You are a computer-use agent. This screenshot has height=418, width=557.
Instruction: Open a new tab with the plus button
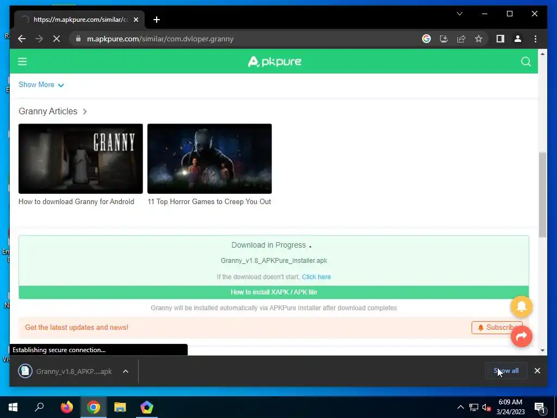[157, 20]
